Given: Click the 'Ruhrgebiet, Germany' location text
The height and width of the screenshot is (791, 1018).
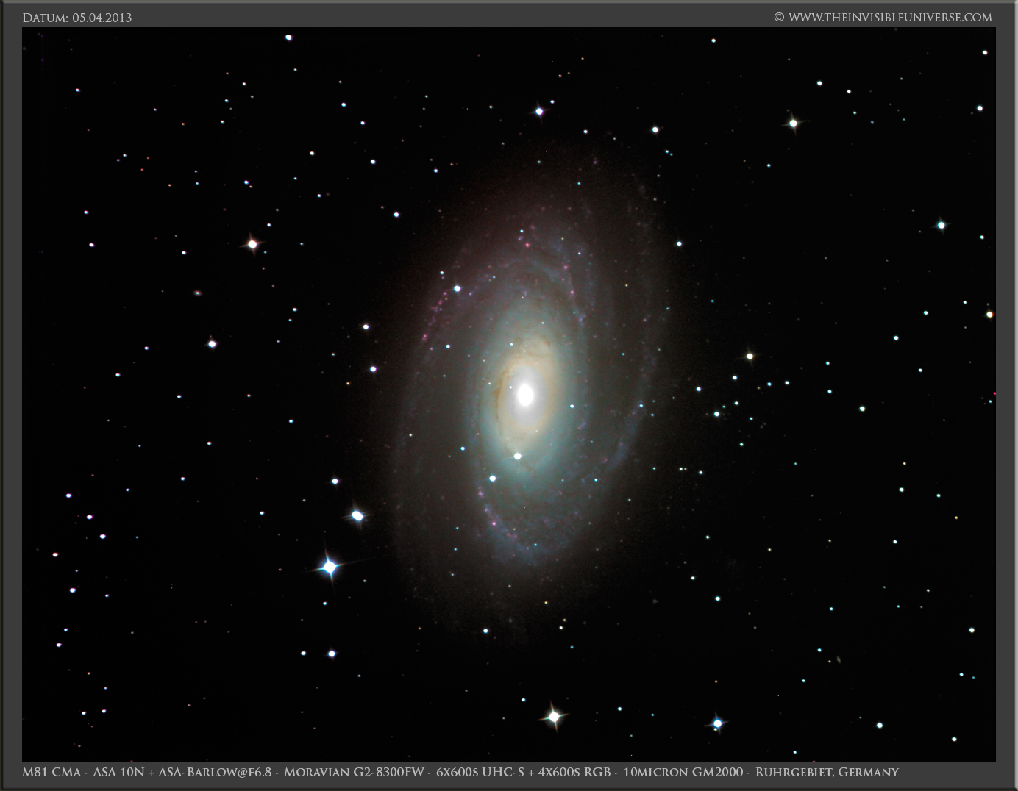Looking at the screenshot, I should [x=827, y=772].
